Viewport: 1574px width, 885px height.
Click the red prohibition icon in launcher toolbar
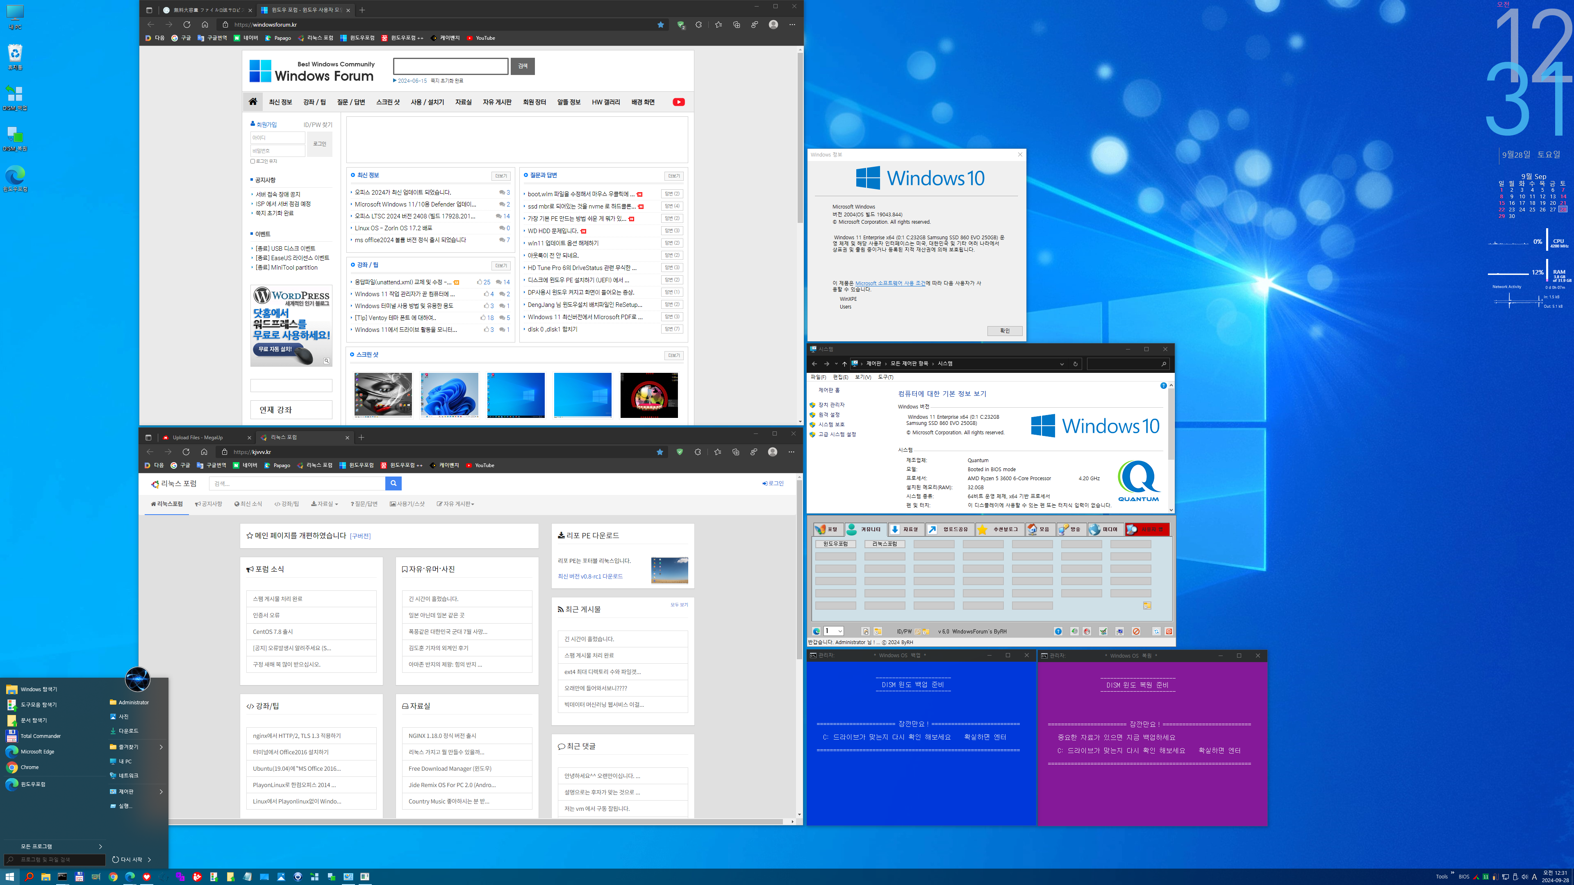(x=1136, y=631)
